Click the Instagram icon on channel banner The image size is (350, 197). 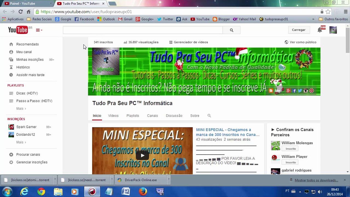point(306,91)
